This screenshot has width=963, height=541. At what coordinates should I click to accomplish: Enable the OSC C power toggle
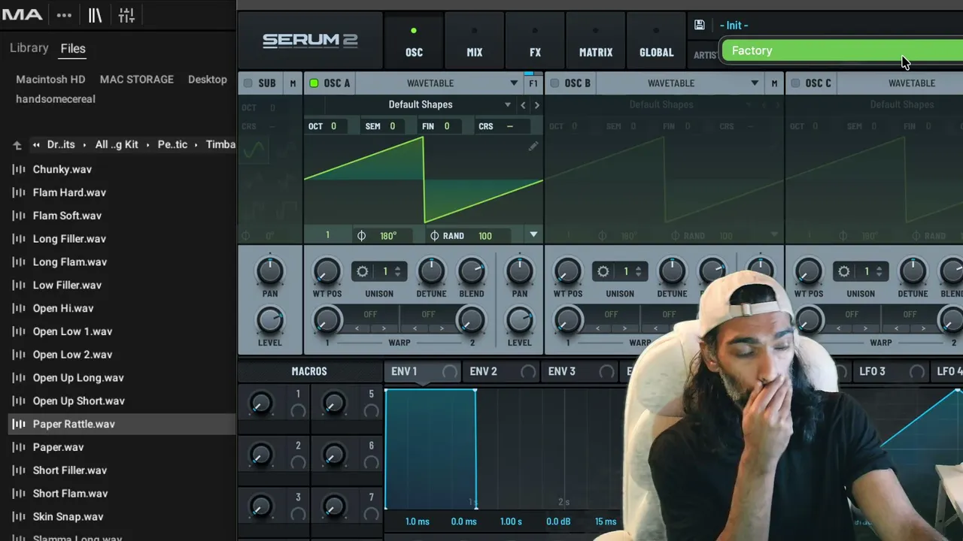pyautogui.click(x=795, y=83)
